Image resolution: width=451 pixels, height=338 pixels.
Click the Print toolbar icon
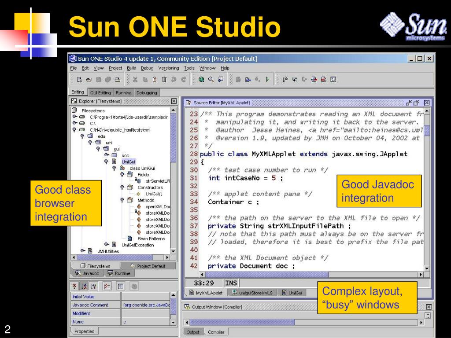(x=117, y=80)
